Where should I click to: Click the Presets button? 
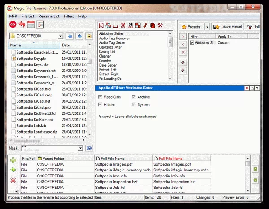coord(191,27)
